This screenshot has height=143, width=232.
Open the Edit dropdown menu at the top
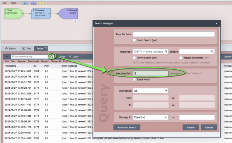5,3
